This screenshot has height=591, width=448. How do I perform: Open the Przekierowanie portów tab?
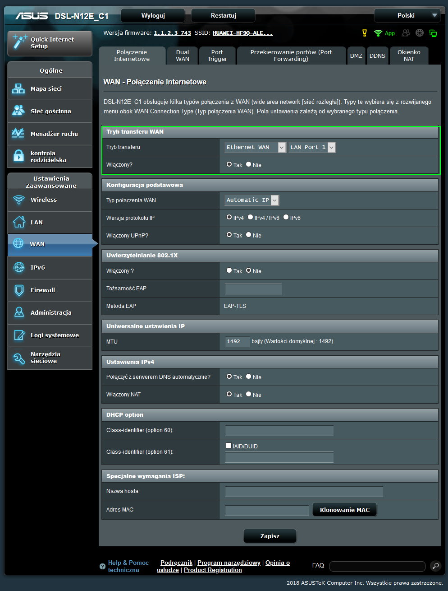[x=291, y=56]
